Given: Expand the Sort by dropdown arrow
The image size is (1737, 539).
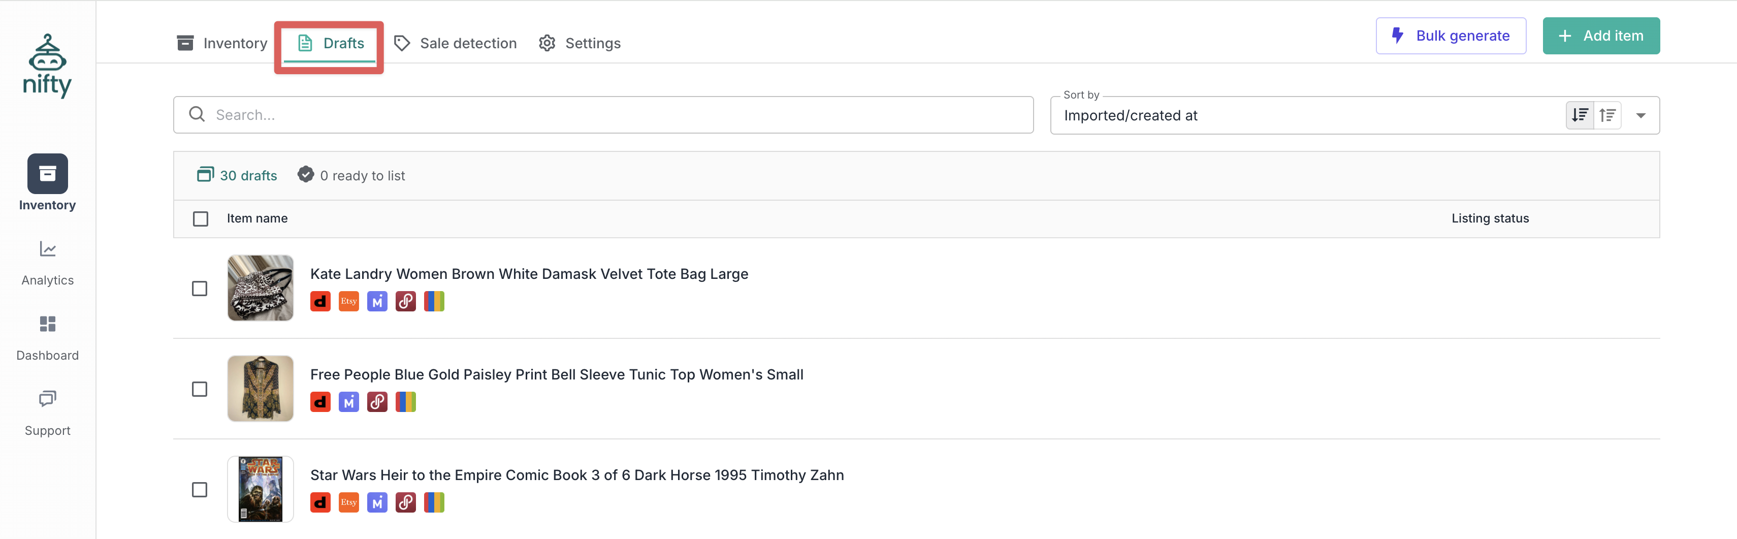Looking at the screenshot, I should pos(1640,115).
